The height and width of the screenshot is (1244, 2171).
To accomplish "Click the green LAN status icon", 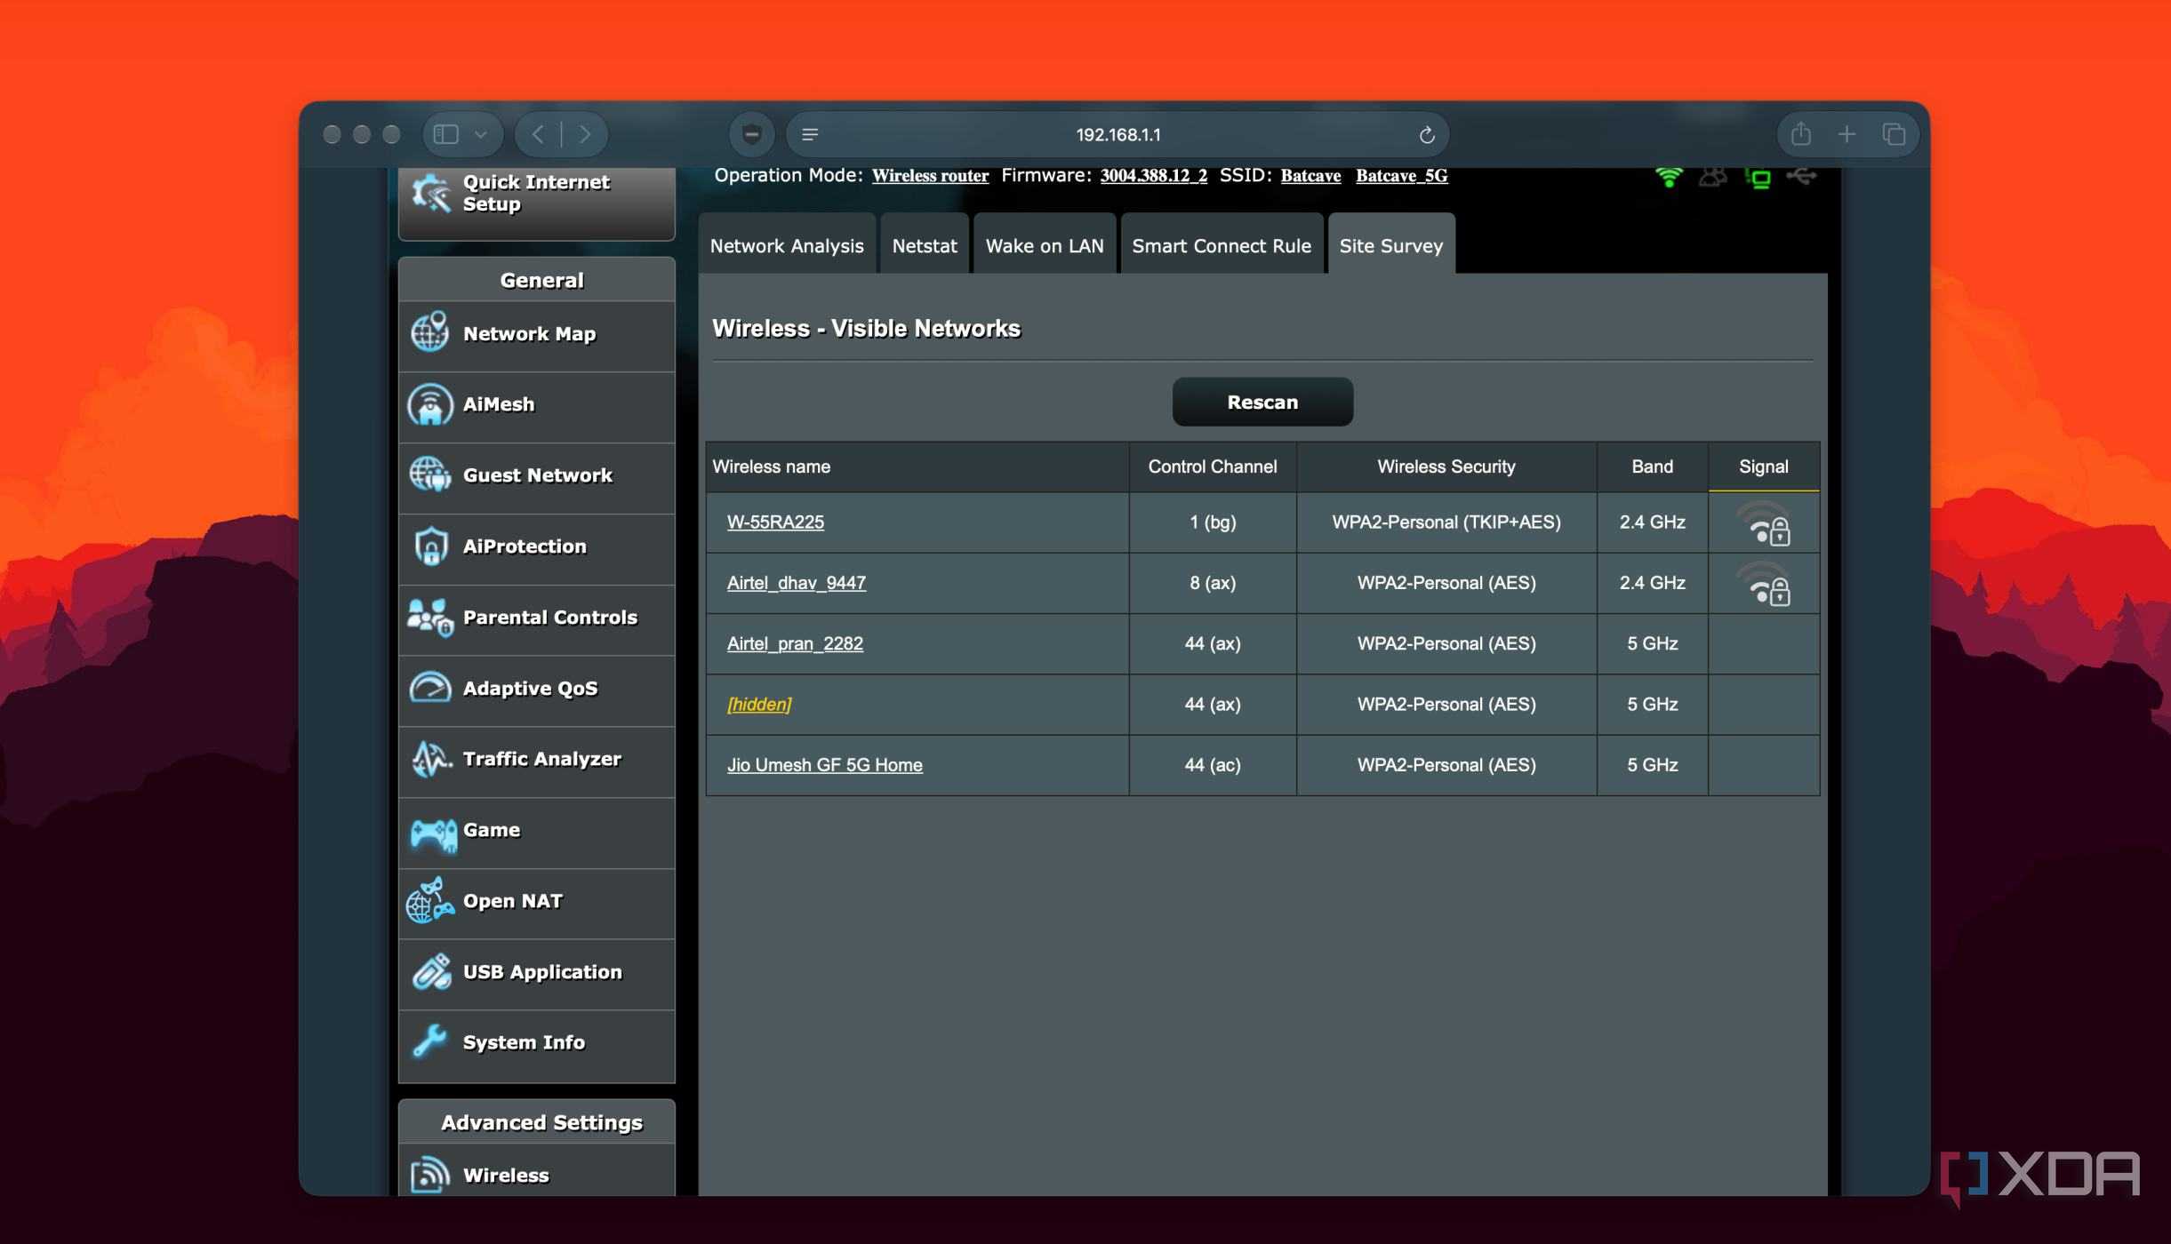I will tap(1758, 178).
